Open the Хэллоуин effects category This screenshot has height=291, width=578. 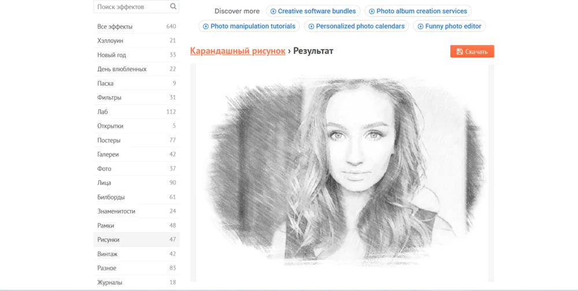[x=110, y=41]
